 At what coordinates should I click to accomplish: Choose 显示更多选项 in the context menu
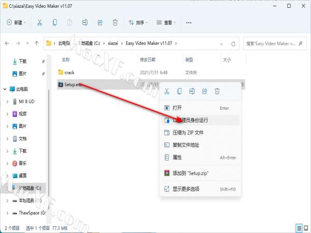coord(200,189)
